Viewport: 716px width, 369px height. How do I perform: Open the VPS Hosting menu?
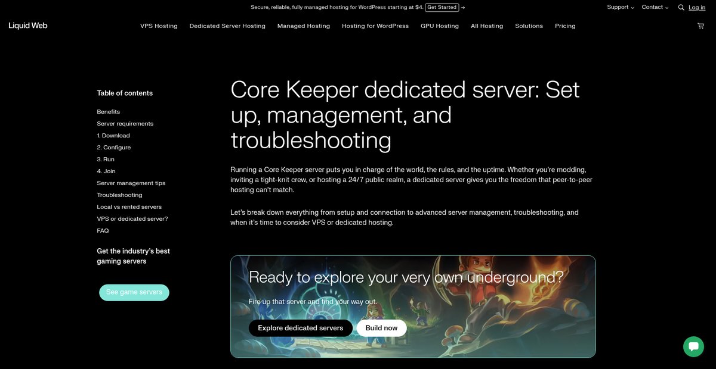(x=159, y=26)
